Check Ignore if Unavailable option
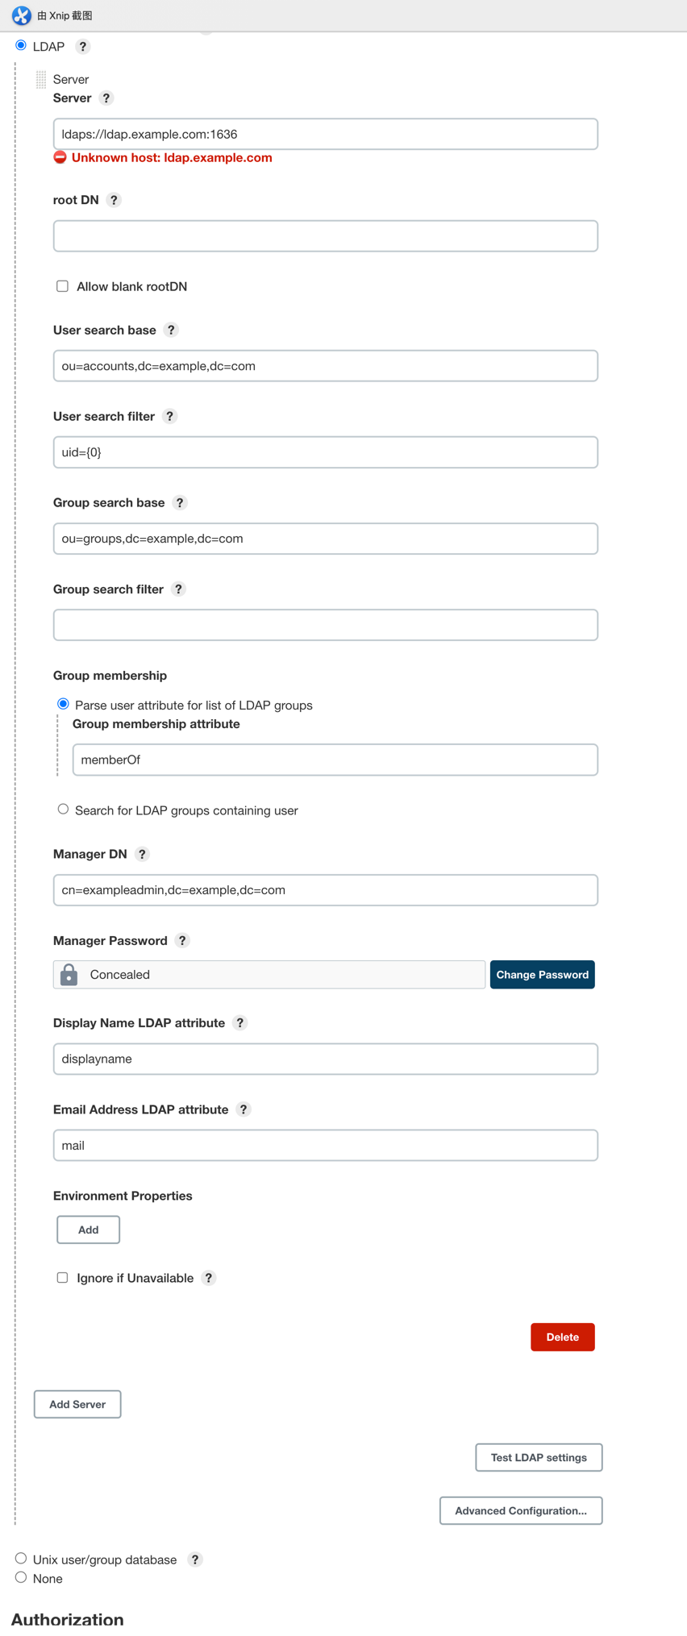 (62, 1277)
